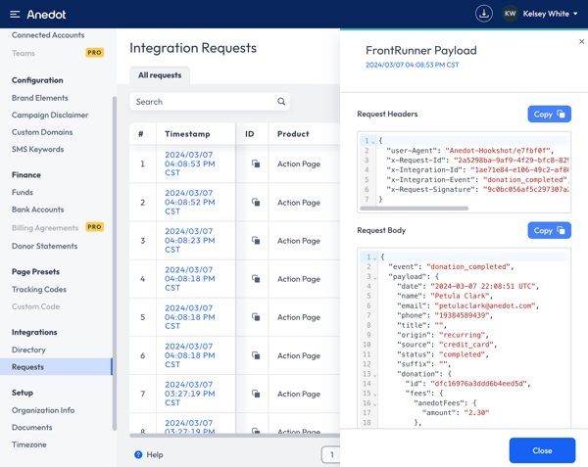
Task: Open request timestamped 03:27:19 PM in row 7
Action: point(190,394)
